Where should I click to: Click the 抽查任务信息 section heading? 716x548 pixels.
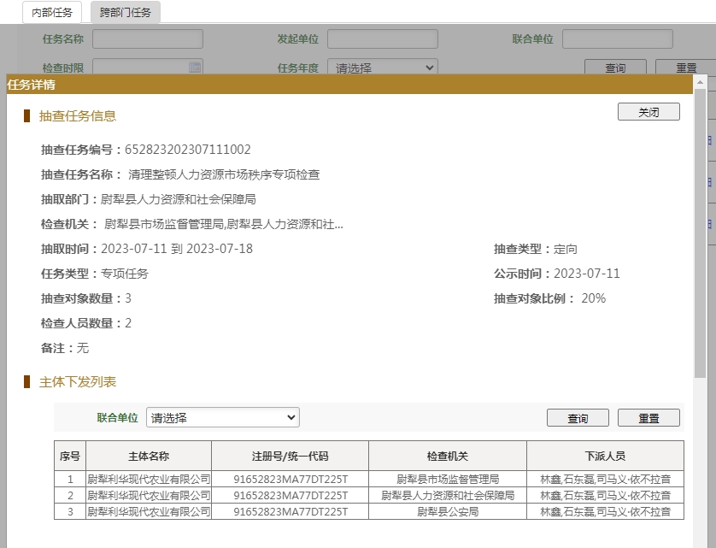coord(78,115)
